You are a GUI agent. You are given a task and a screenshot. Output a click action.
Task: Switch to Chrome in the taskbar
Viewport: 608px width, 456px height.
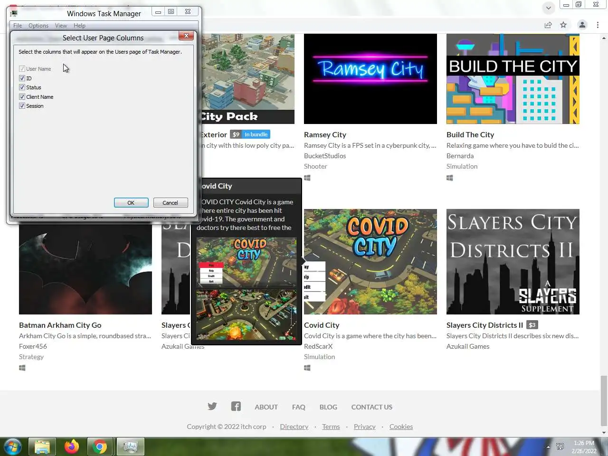click(x=100, y=447)
